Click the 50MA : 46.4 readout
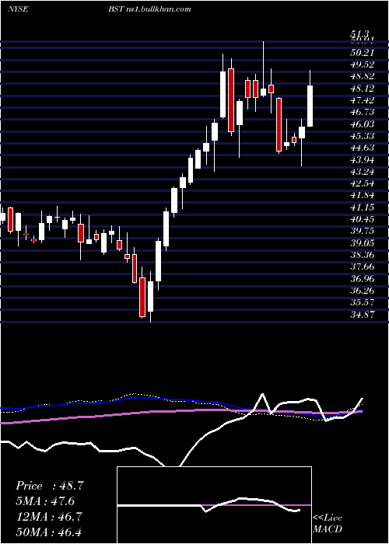 (49, 532)
